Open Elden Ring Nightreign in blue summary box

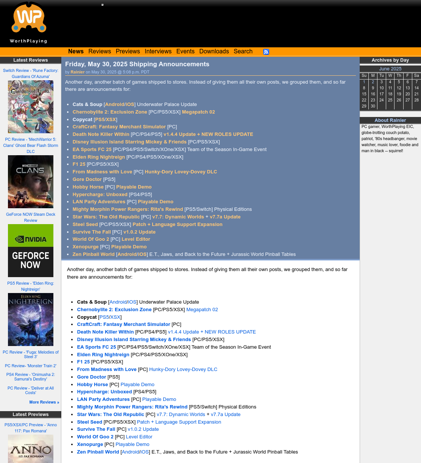(x=99, y=157)
